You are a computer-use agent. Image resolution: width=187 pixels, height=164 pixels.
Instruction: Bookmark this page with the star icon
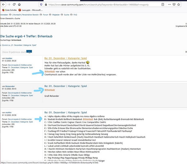click(x=179, y=5)
